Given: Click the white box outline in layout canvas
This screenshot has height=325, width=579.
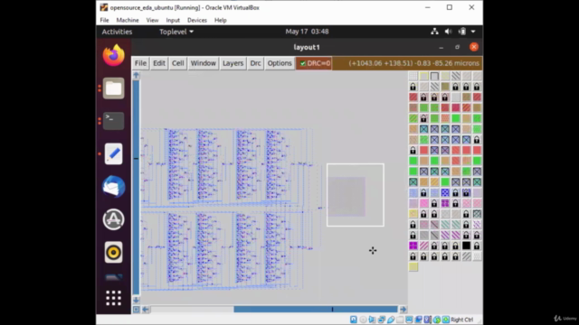Looking at the screenshot, I should (x=356, y=195).
